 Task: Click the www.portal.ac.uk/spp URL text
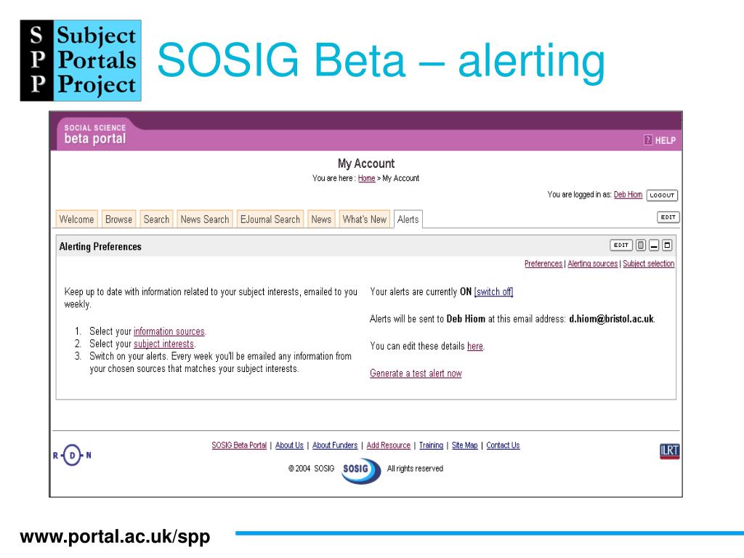[x=115, y=537]
